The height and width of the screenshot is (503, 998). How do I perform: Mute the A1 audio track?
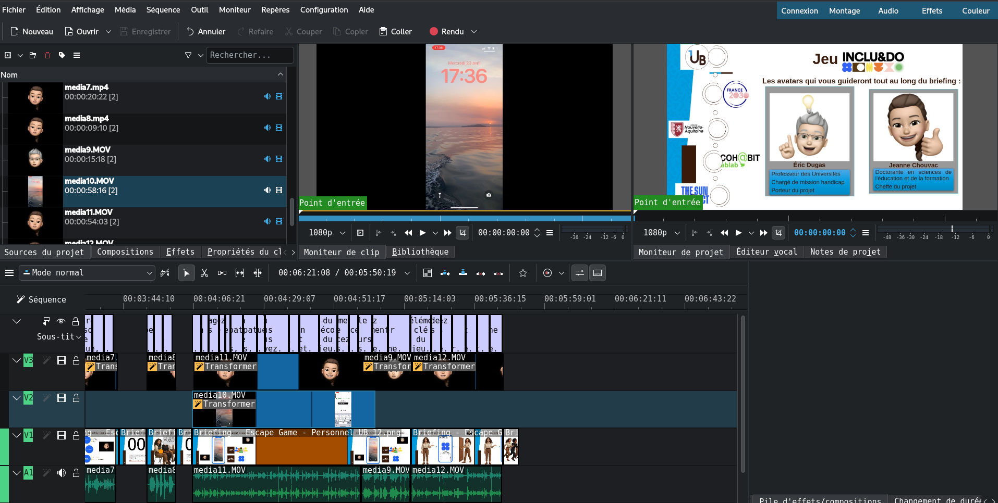click(x=62, y=473)
